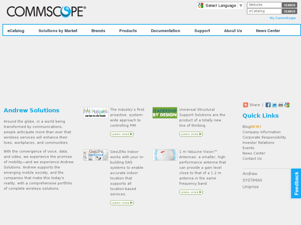This screenshot has height=225, width=301.
Task: Click Search button next to eCatalog field
Action: point(289,11)
